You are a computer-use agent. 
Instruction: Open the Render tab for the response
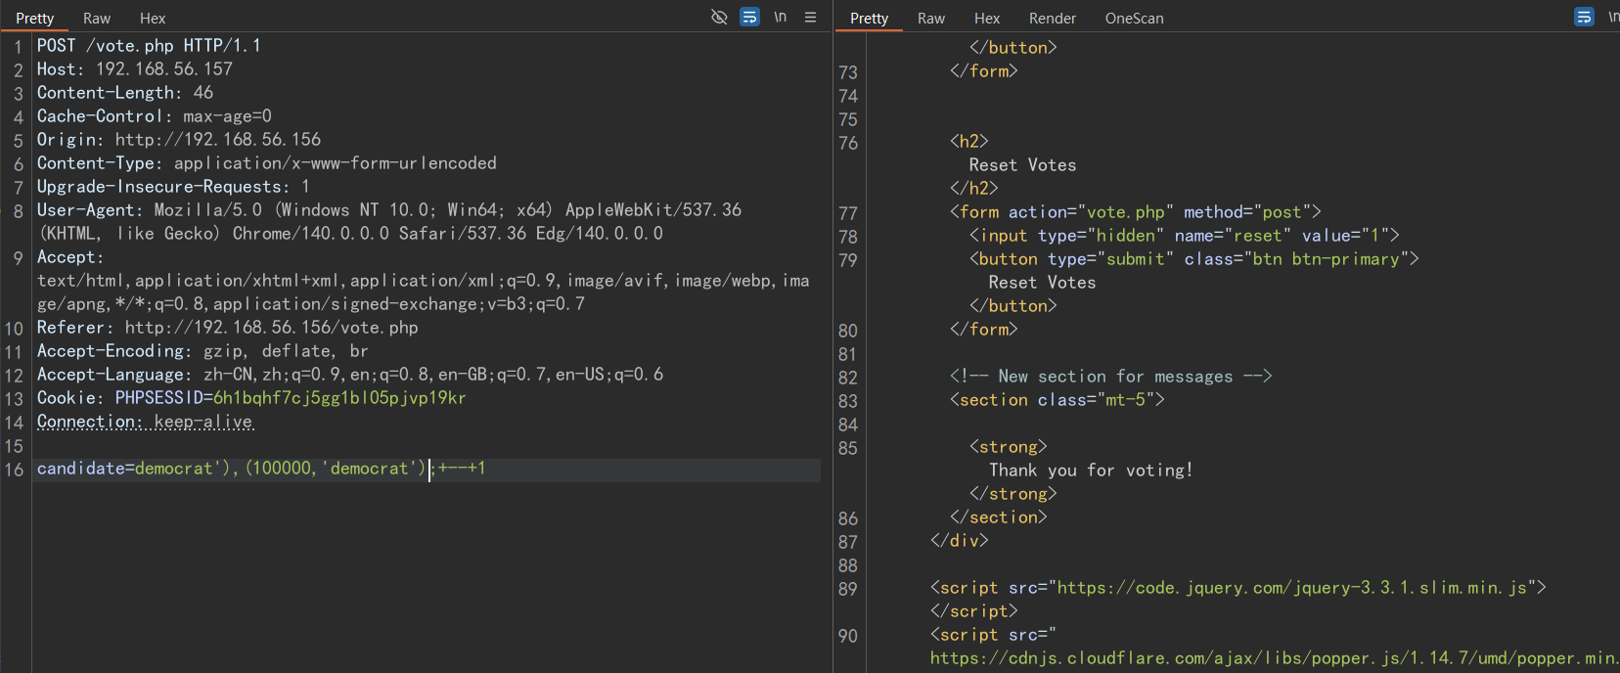(1052, 19)
